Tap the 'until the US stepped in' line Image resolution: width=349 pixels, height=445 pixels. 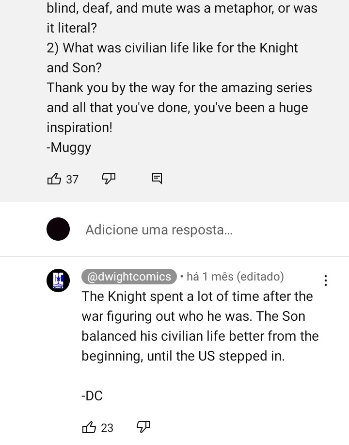tap(183, 356)
